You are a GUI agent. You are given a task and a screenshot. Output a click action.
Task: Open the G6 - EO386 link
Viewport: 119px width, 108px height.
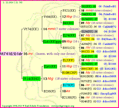(110, 56)
